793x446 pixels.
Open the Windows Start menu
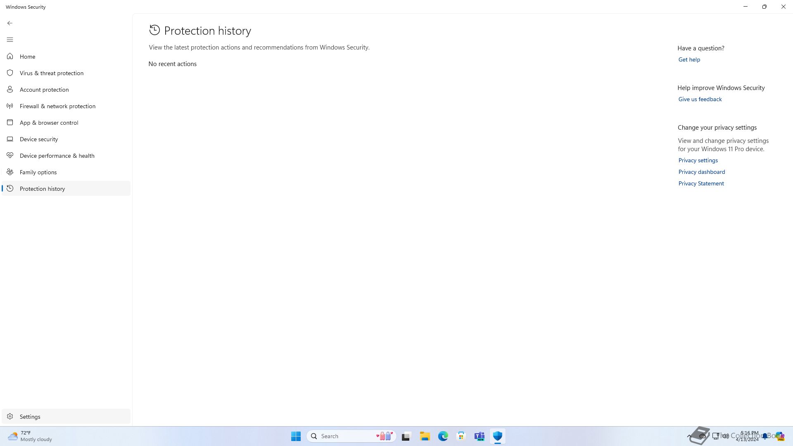296,436
